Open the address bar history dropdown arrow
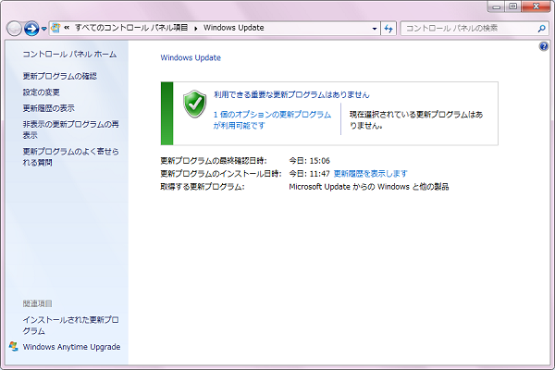The height and width of the screenshot is (370, 555). click(x=375, y=28)
